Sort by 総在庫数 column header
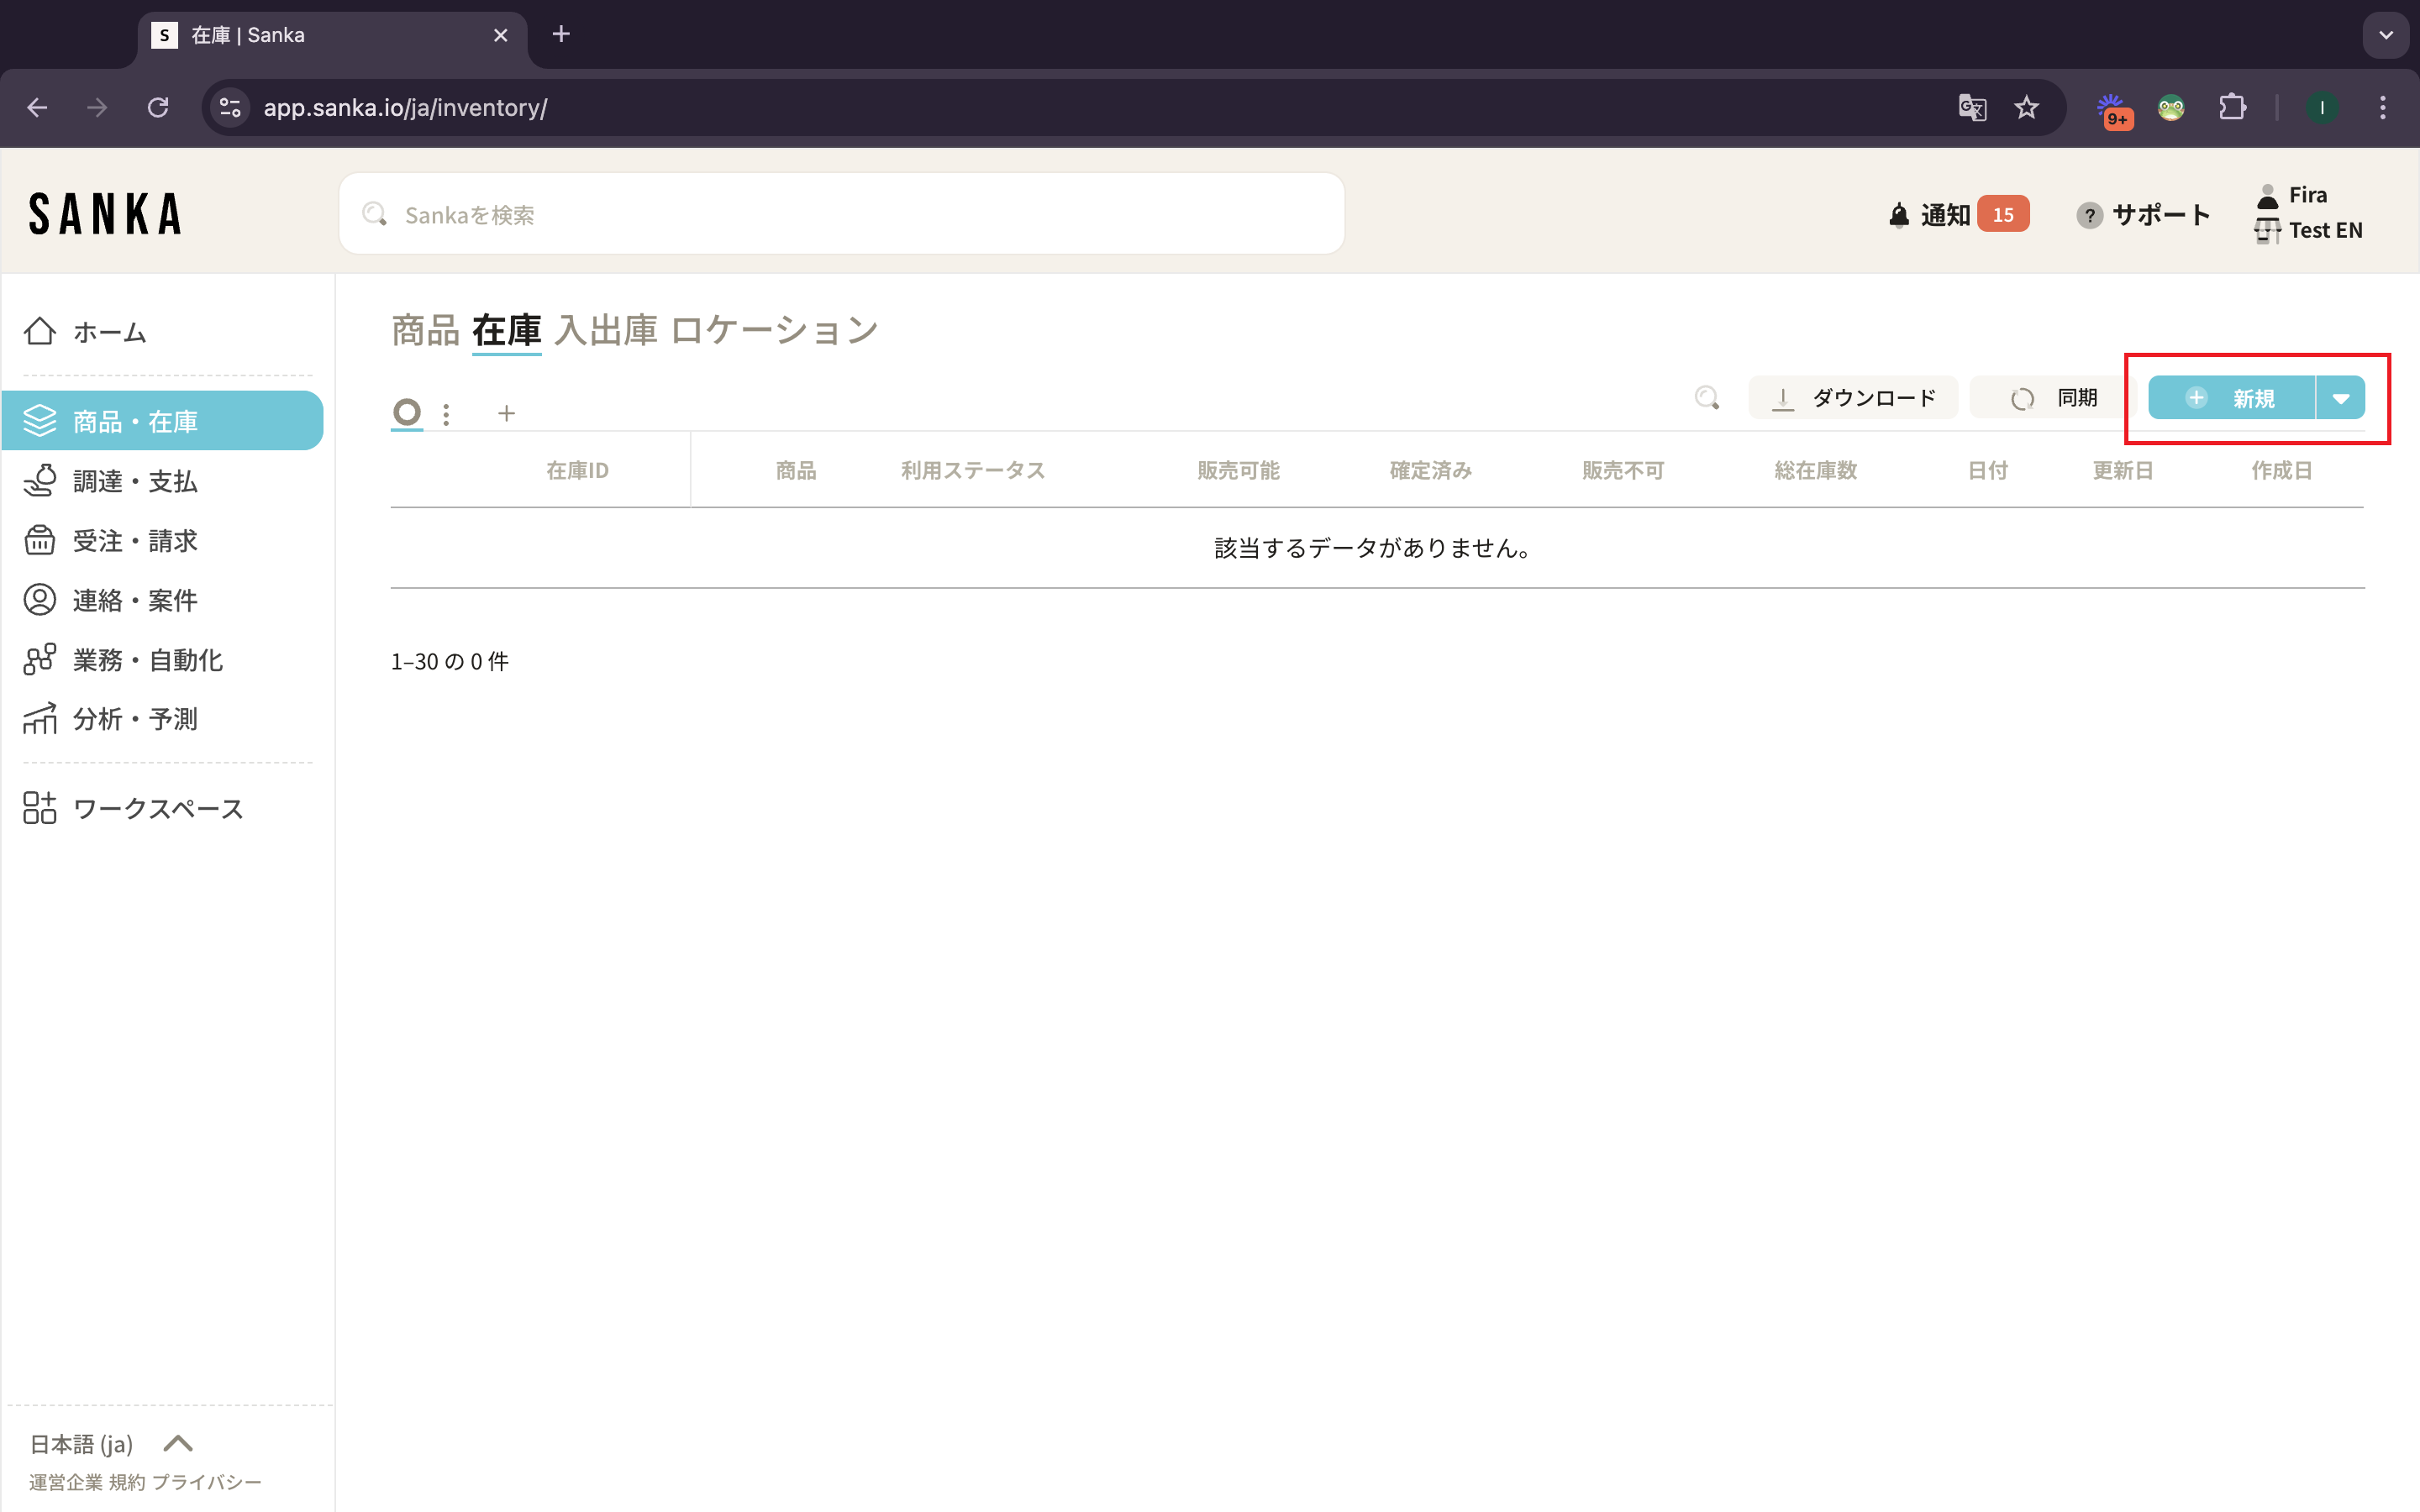 point(1815,470)
